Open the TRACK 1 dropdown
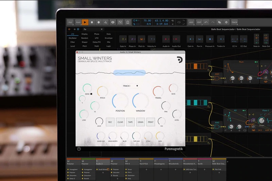 [x=130, y=86]
